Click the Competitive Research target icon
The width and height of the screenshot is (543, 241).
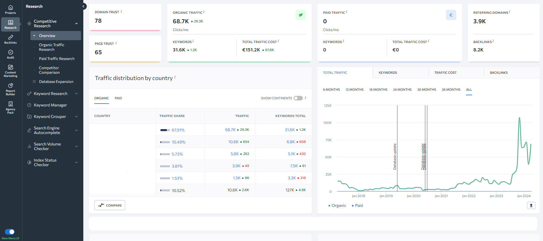coord(29,24)
